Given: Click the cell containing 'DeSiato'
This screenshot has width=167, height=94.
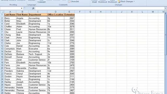Looking at the screenshot, I should (10, 54).
